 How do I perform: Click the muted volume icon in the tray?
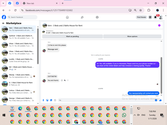[138, 115]
